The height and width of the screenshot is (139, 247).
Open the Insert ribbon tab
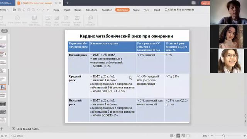click(67, 10)
